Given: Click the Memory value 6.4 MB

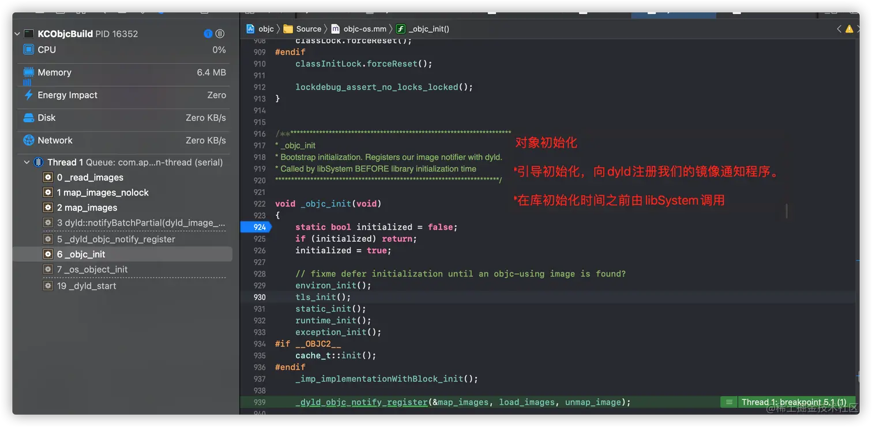Looking at the screenshot, I should (211, 73).
